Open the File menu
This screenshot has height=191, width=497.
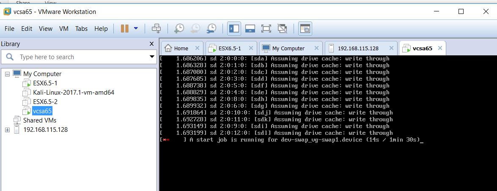[x=9, y=28]
